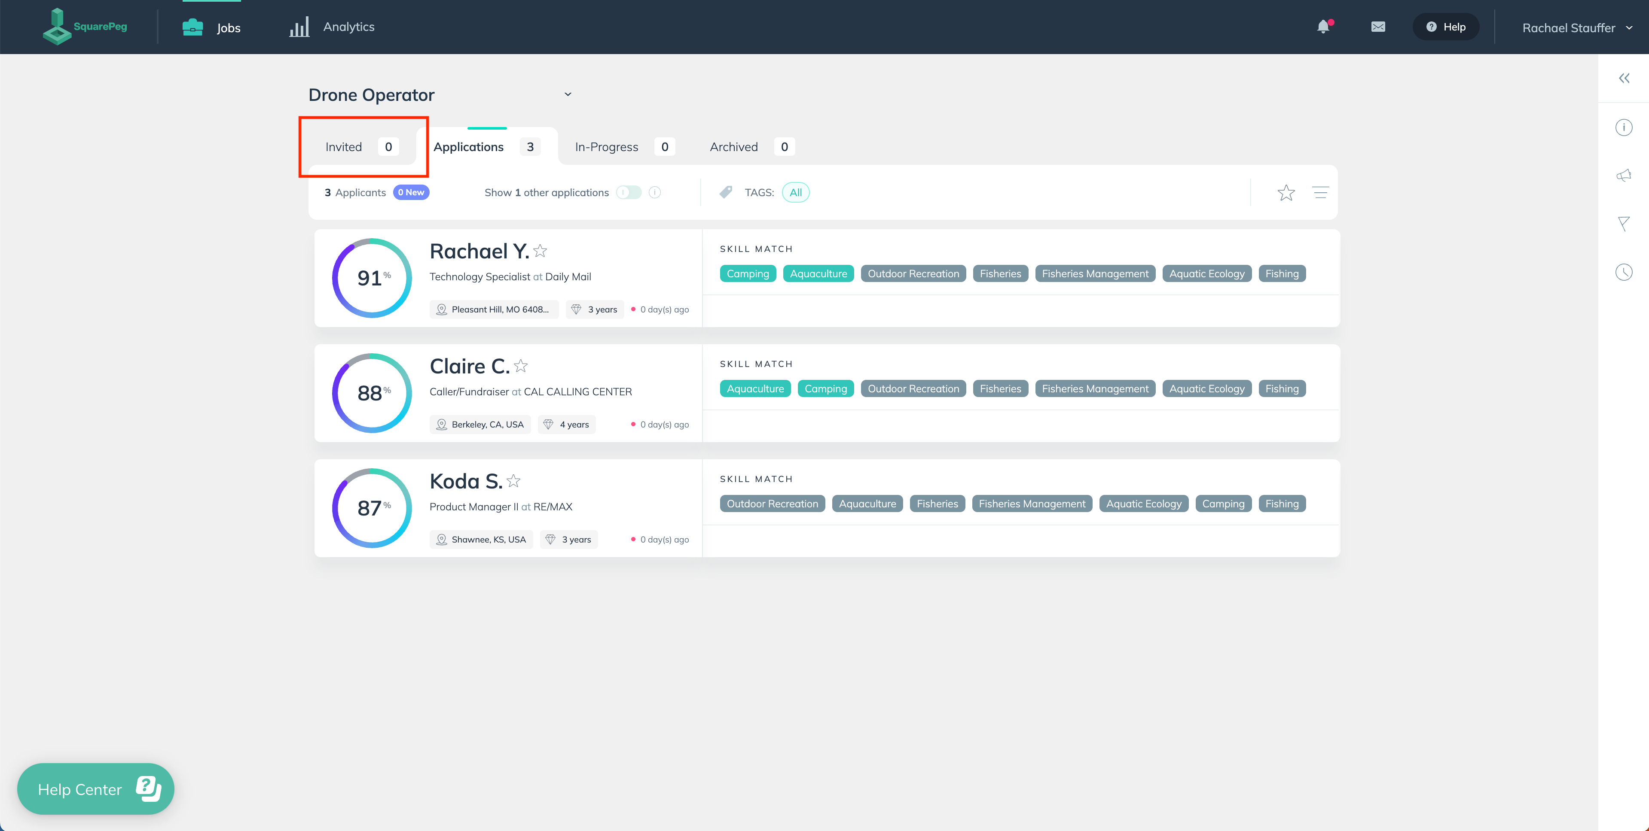
Task: Click the list view icon
Action: coord(1320,192)
